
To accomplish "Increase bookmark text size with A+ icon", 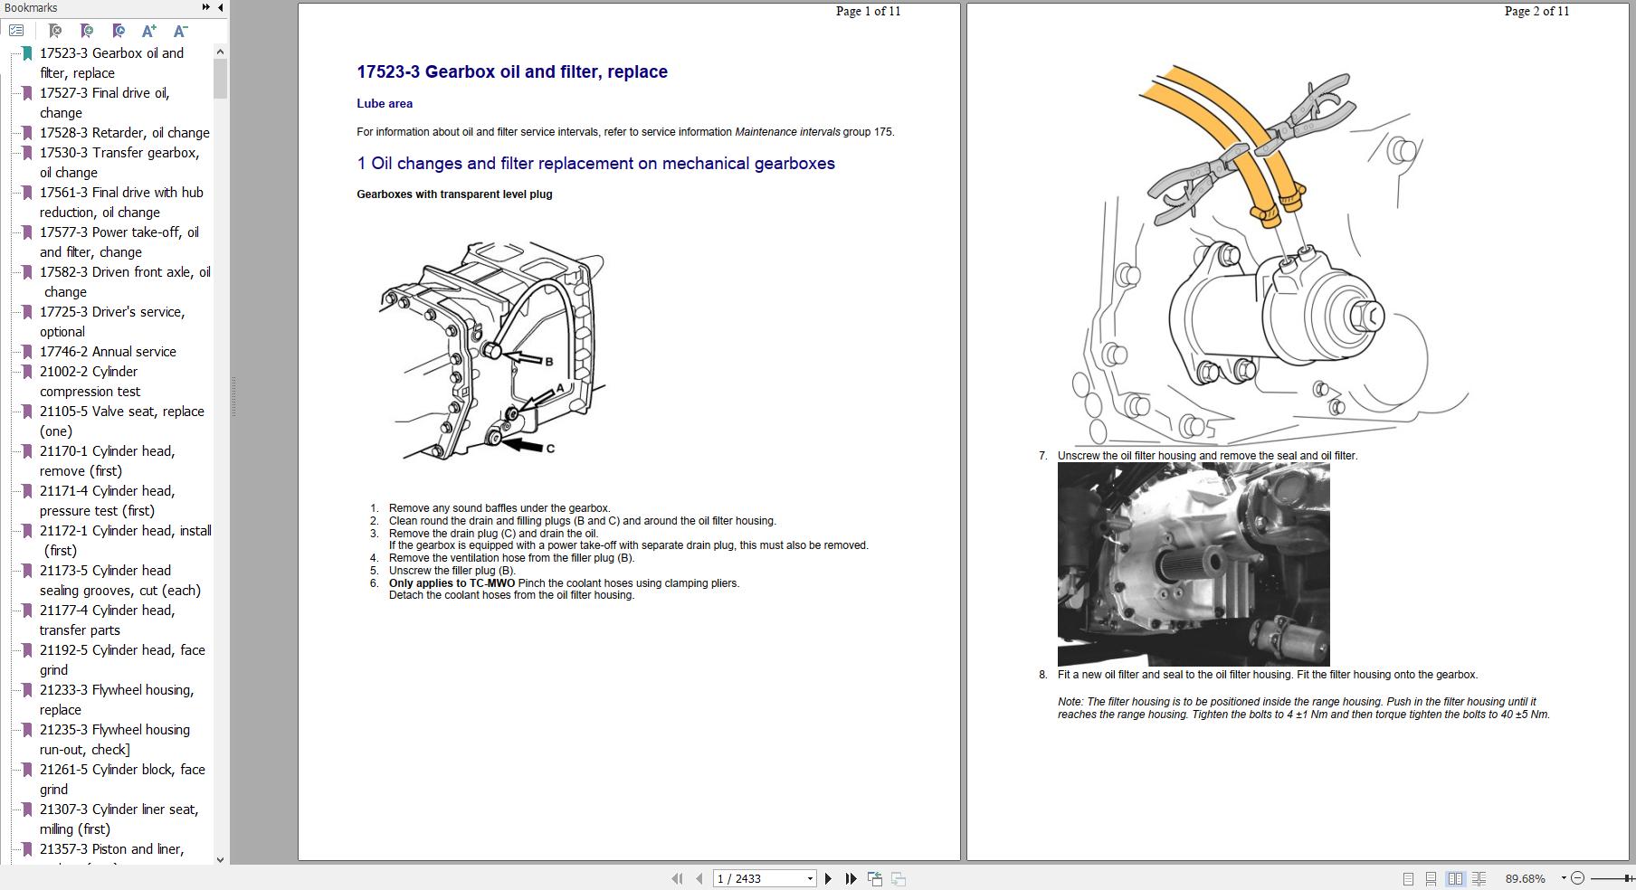I will tap(149, 31).
